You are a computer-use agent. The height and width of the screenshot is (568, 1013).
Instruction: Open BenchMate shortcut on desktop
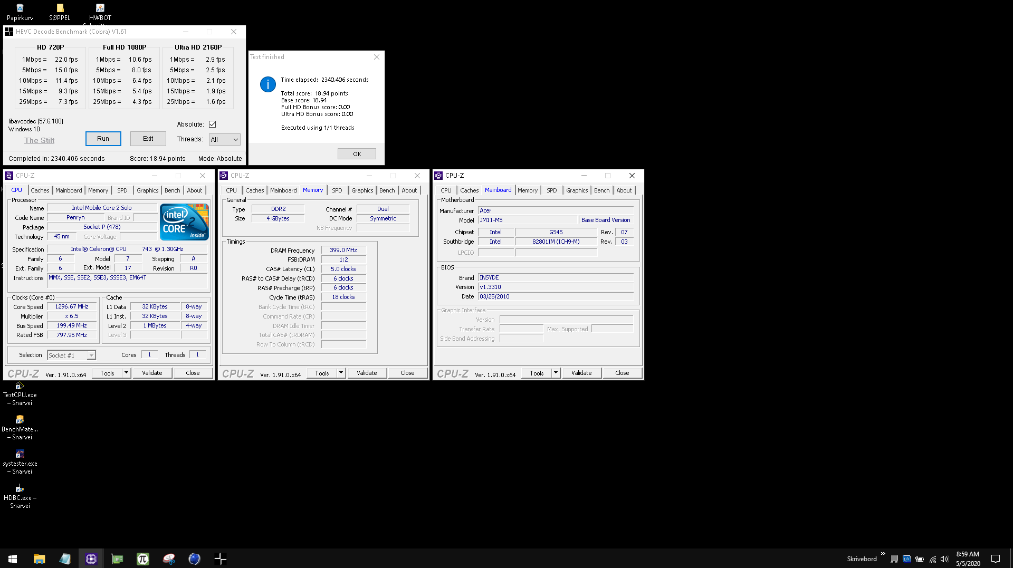point(20,428)
